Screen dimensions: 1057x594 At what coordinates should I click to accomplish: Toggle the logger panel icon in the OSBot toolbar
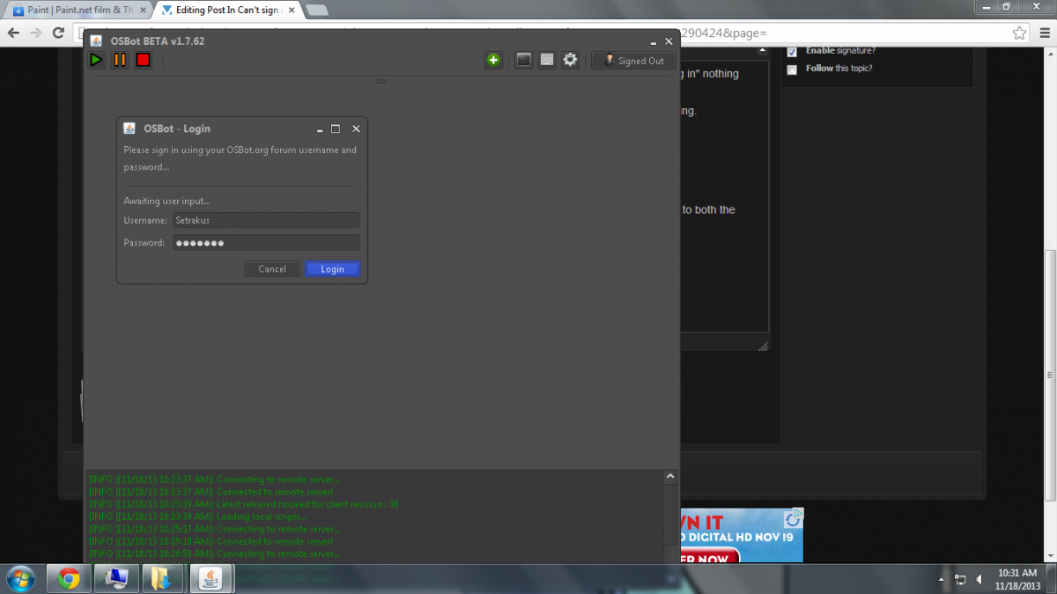click(x=547, y=60)
